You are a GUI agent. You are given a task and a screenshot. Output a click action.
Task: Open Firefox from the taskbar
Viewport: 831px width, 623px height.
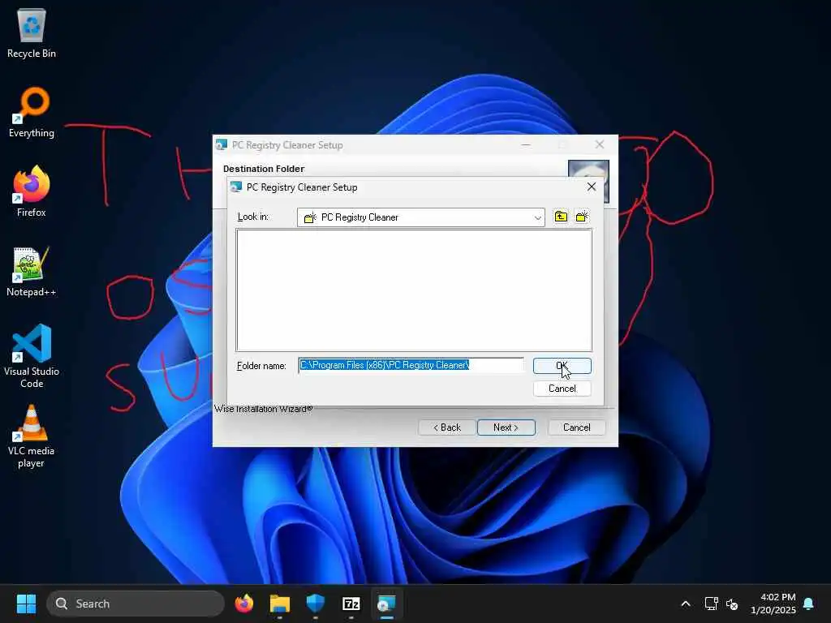[244, 604]
